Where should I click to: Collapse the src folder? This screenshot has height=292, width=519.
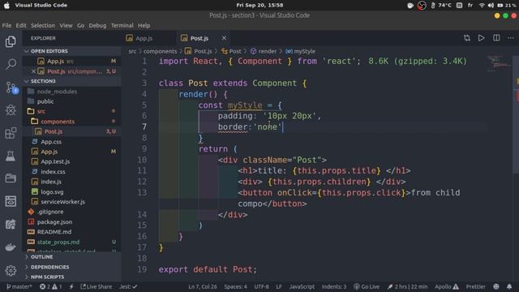(x=41, y=111)
